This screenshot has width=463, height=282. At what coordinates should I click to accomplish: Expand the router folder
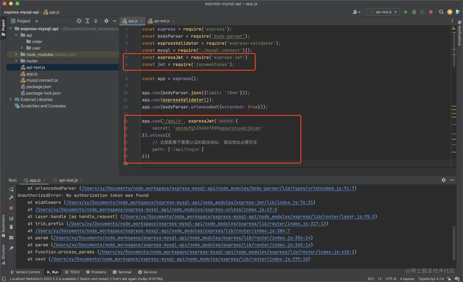point(16,61)
